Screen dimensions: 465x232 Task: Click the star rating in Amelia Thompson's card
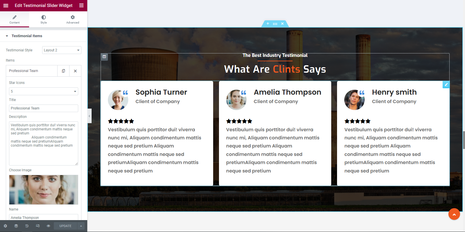coord(239,121)
